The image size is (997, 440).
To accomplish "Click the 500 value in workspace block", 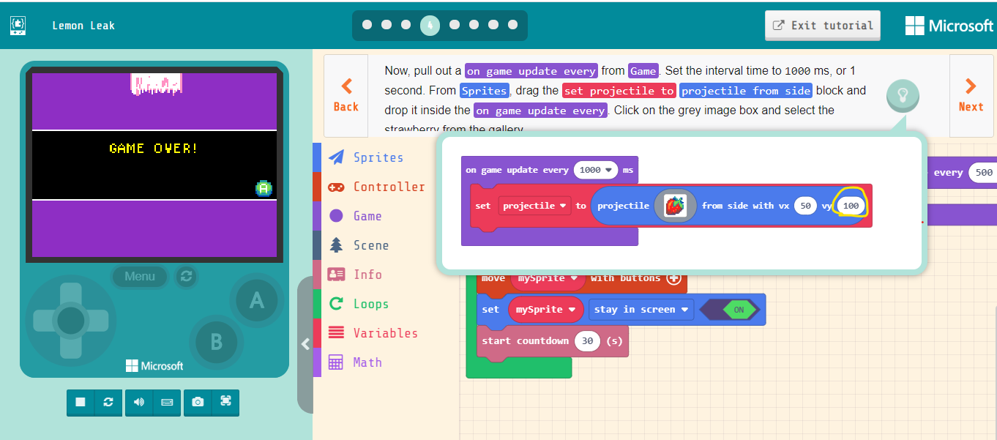I will [x=982, y=173].
